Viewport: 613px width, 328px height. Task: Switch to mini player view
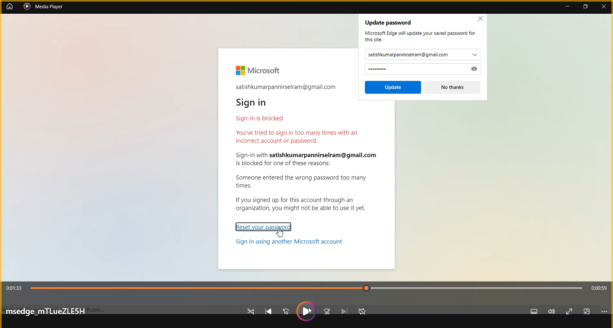(587, 311)
